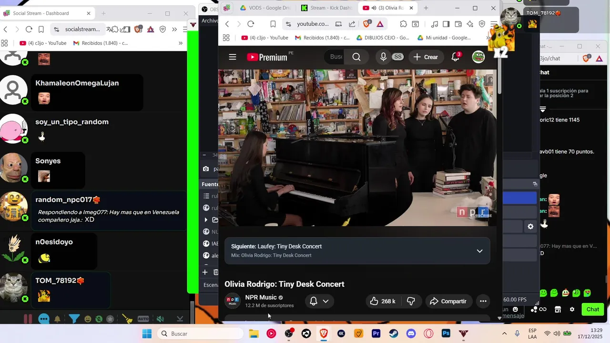Jump to bottom with the down-arrow icon in Social Stream

click(180, 319)
